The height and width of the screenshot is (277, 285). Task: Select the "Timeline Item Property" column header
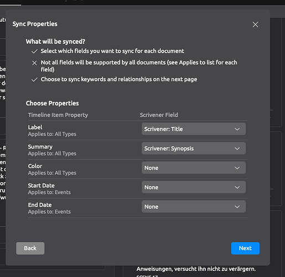tap(58, 115)
